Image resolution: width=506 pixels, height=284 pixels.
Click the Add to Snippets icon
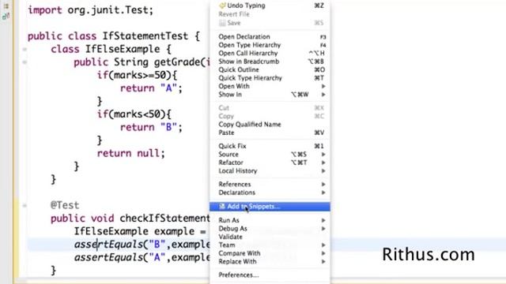pos(222,207)
